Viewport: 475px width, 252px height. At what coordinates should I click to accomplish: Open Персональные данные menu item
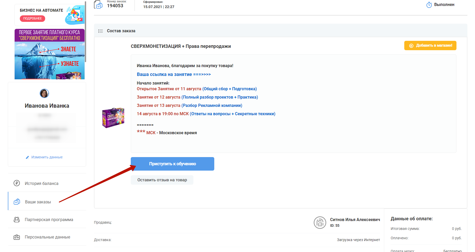click(47, 237)
